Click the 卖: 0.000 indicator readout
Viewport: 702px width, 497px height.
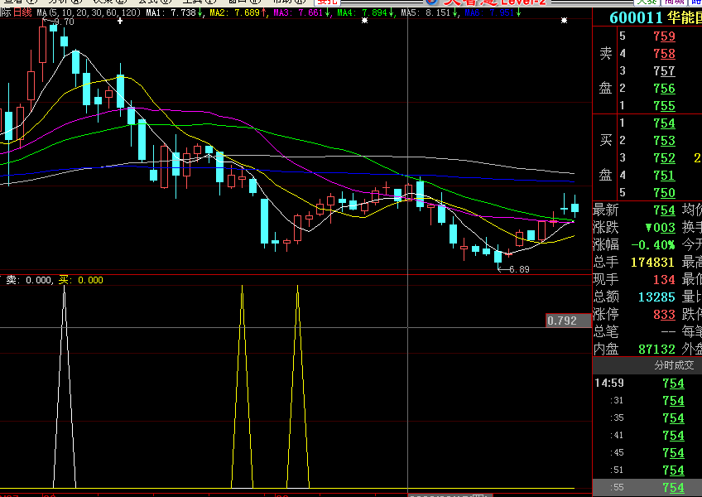28,280
